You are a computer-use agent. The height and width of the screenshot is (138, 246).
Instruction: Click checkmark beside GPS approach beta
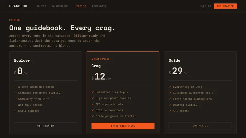(x=93, y=104)
